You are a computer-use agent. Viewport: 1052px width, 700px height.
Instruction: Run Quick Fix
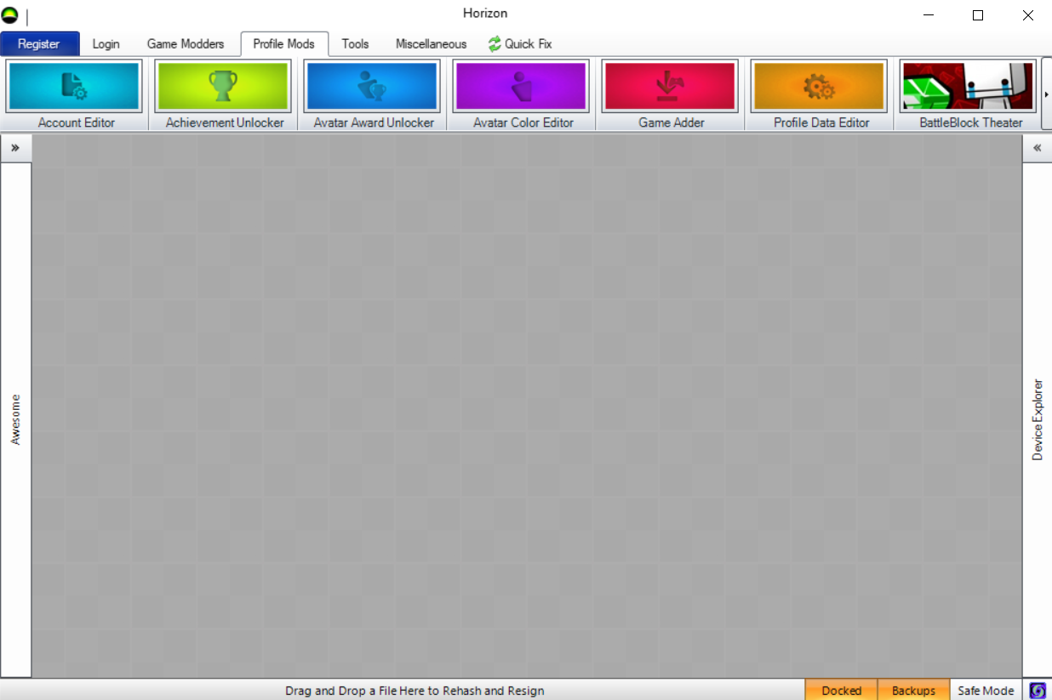coord(520,44)
